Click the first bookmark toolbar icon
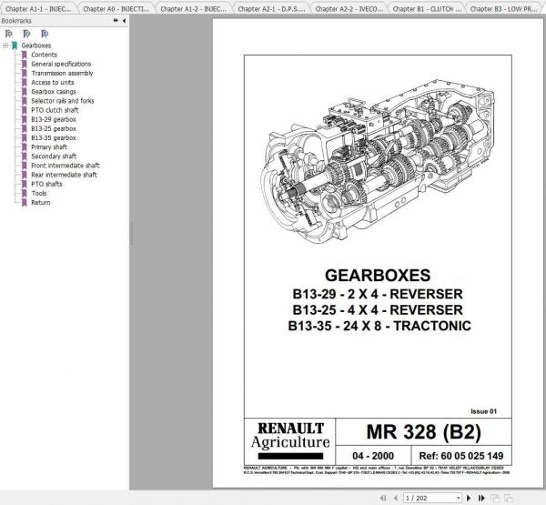Image resolution: width=546 pixels, height=505 pixels. [x=9, y=32]
